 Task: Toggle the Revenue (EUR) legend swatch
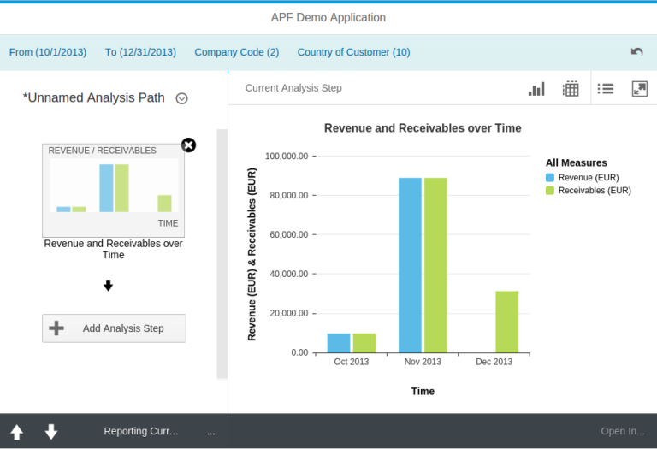point(550,178)
